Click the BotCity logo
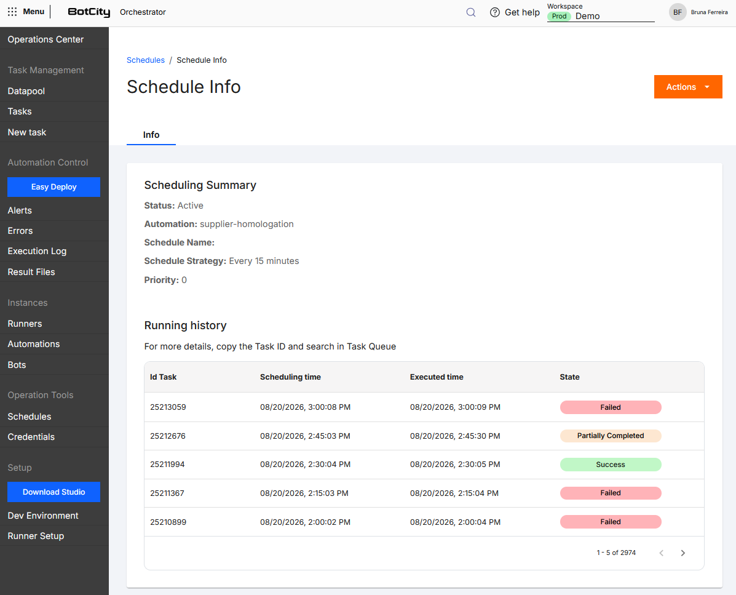 click(x=89, y=12)
